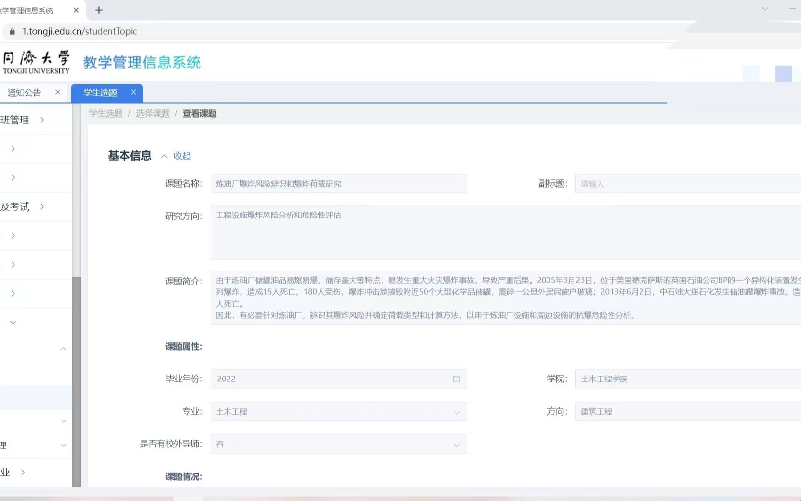Open the 毕业年份 calendar icon
Viewport: 801px width, 501px height.
tap(456, 379)
